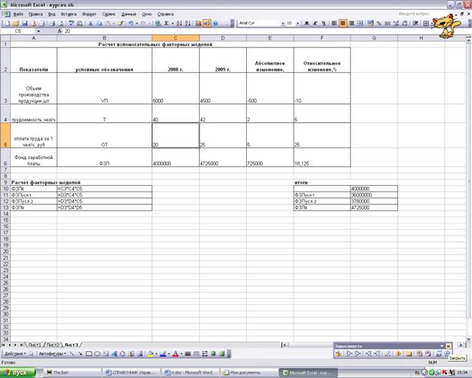Click the insert function fx icon

click(58, 31)
